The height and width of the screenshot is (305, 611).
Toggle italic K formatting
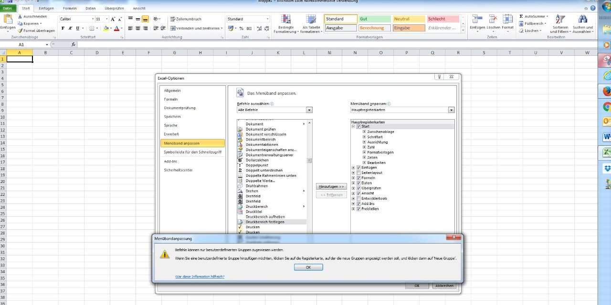click(70, 28)
